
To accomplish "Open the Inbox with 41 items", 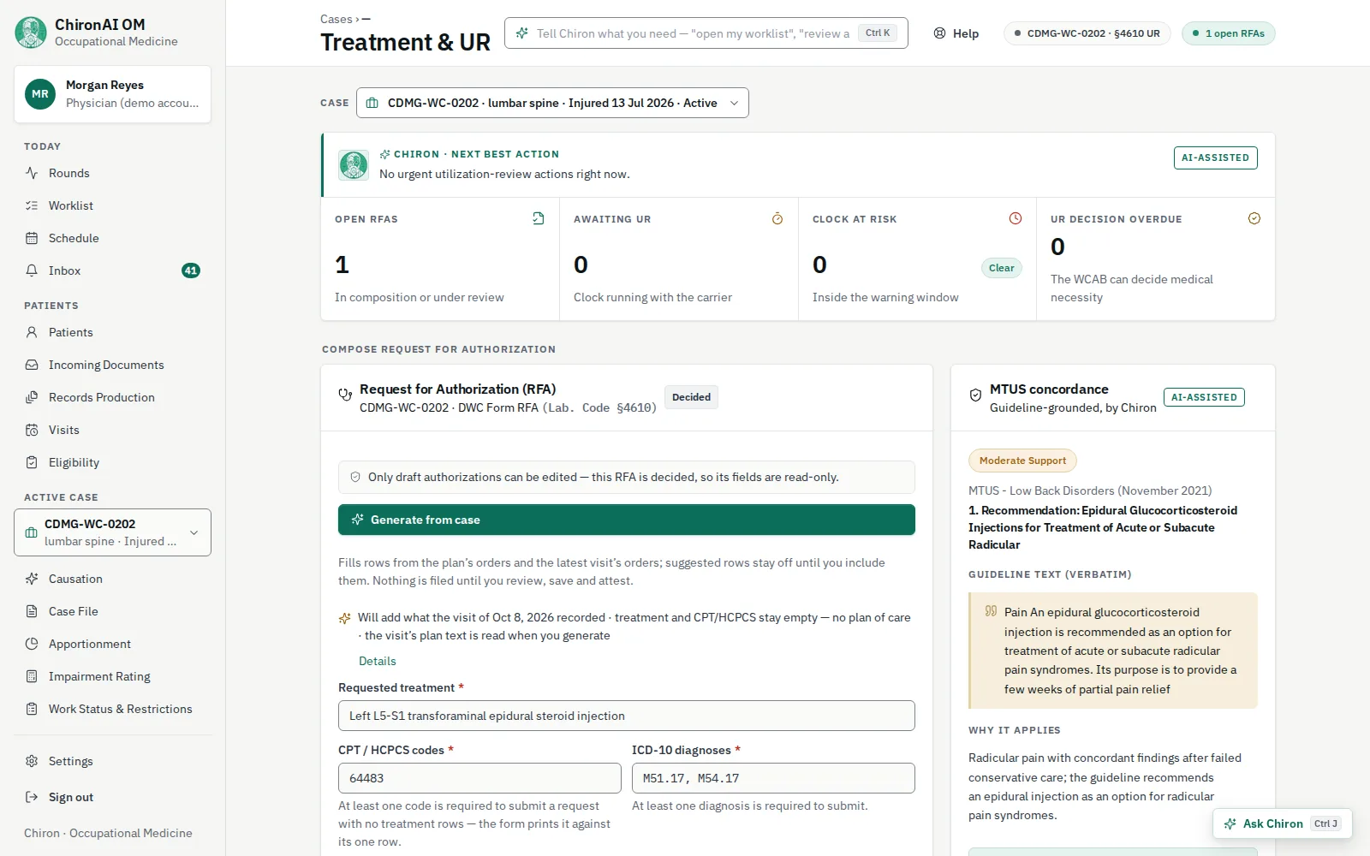I will (112, 270).
